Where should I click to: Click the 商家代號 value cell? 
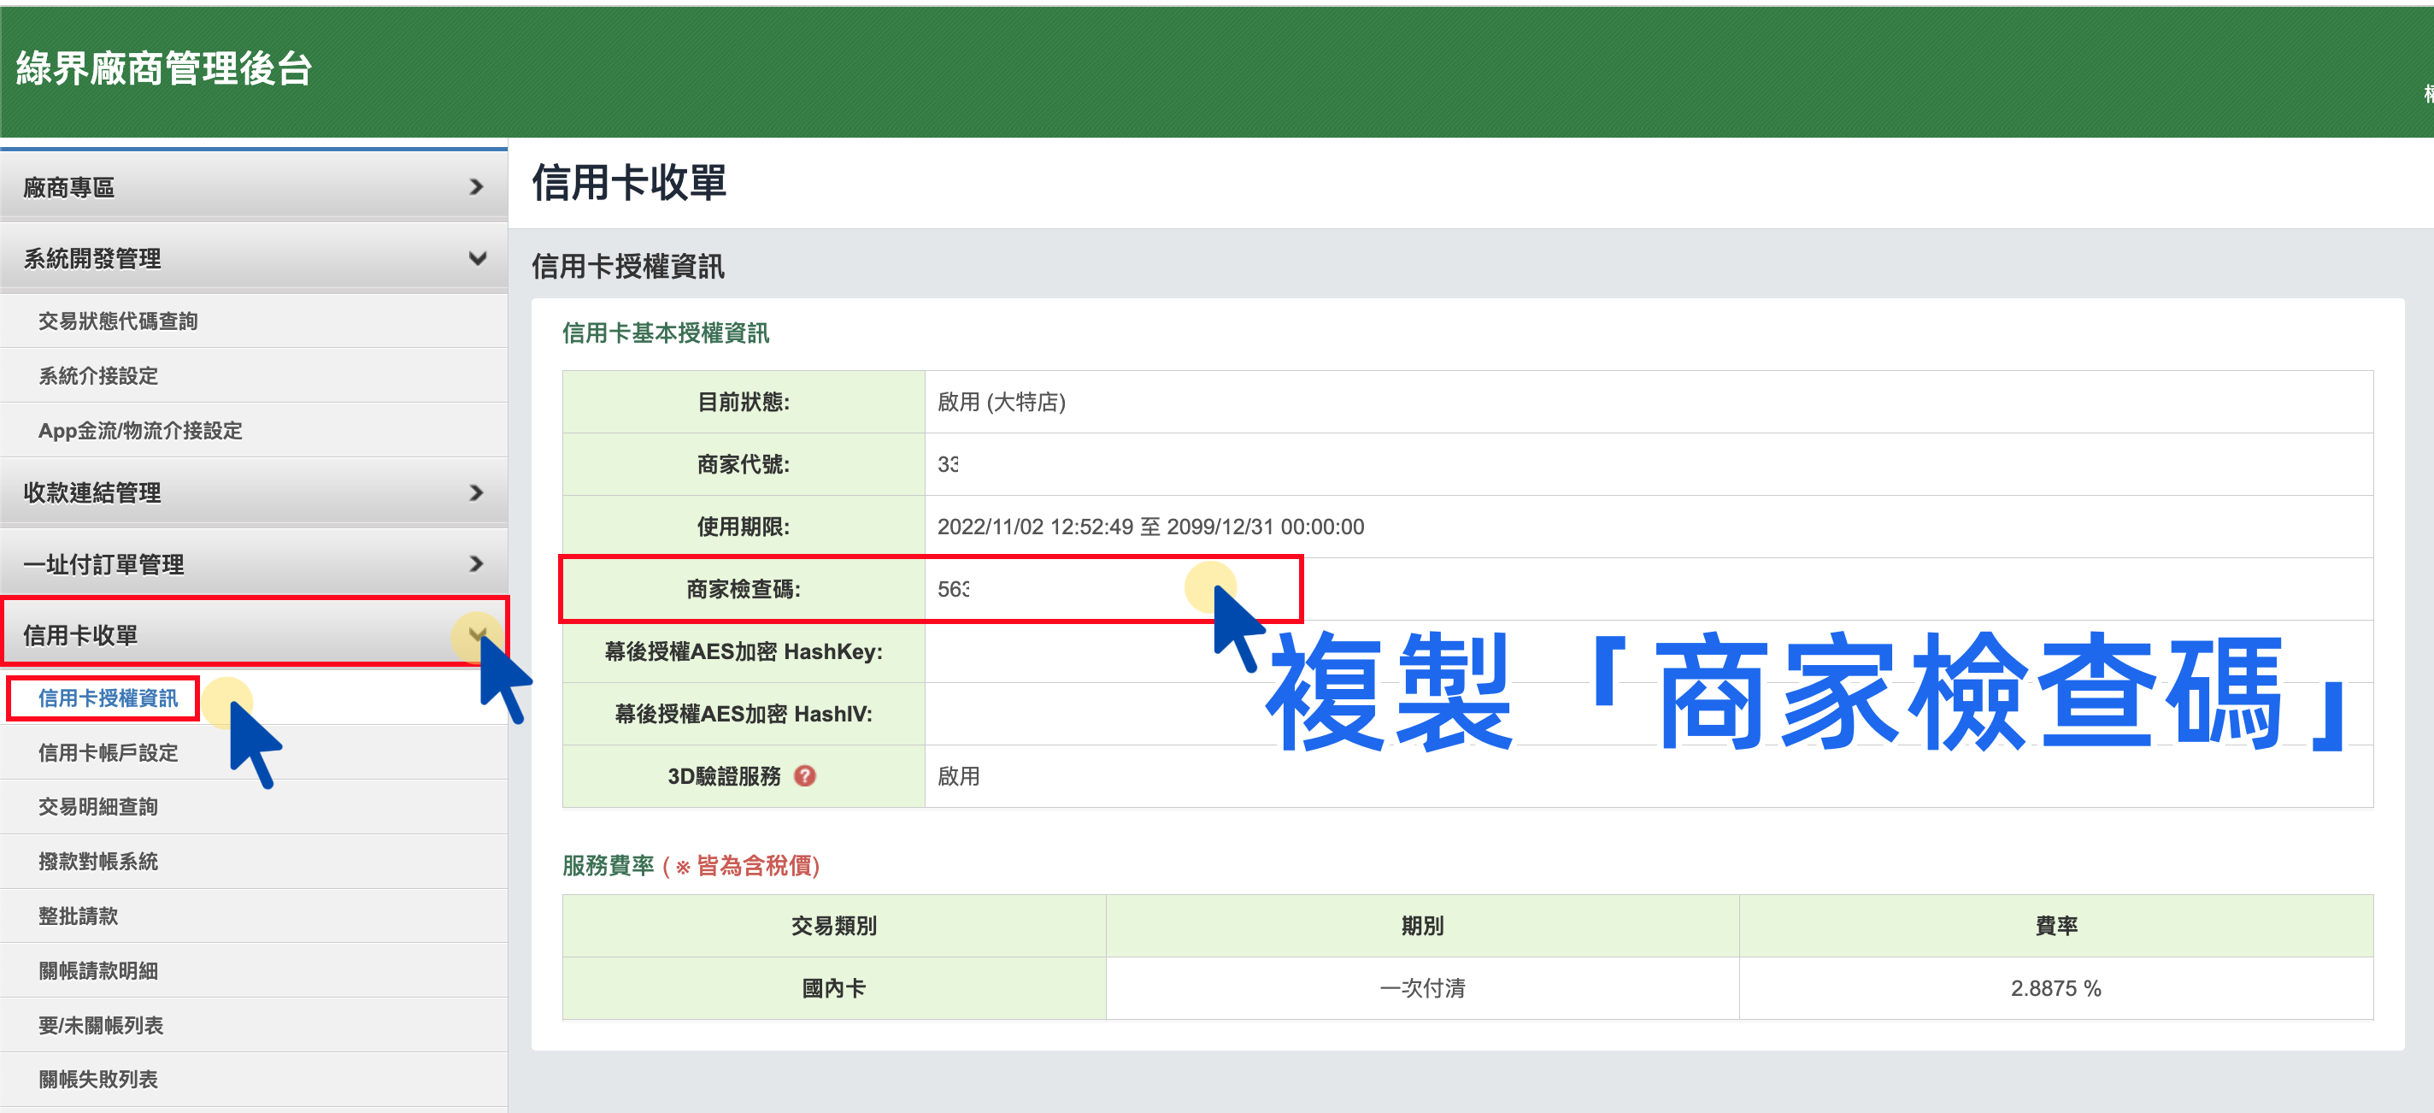tap(1649, 464)
